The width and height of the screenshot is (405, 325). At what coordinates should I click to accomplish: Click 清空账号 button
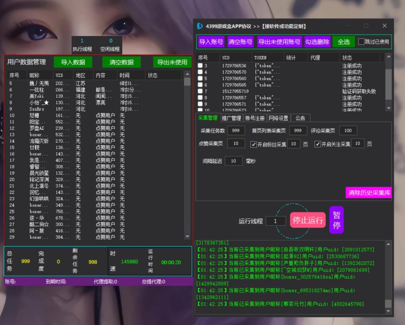240,42
